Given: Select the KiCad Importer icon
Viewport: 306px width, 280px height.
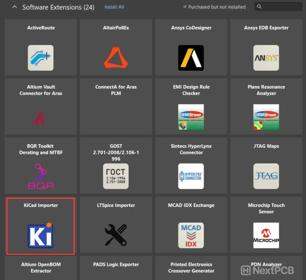Looking at the screenshot, I should [40, 235].
